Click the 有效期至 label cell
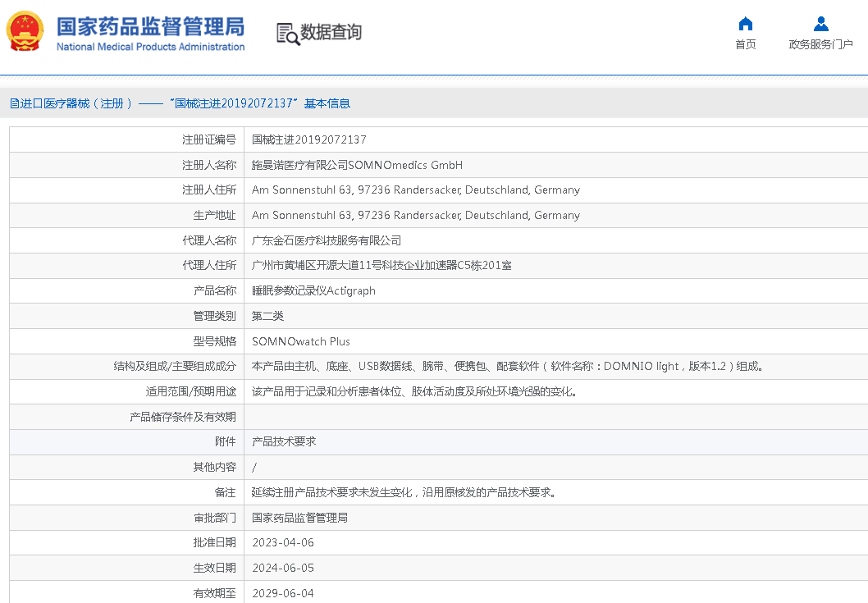868x603 pixels. [x=127, y=593]
